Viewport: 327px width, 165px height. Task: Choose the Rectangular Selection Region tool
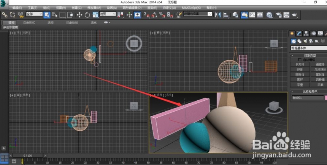[62, 15]
